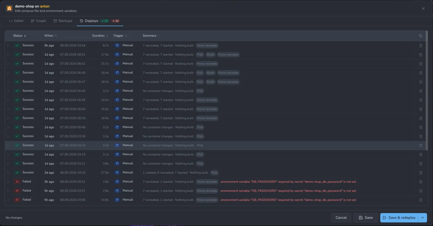Screen dimensions: 433x226
Task: Delete the failed deploy from 08.09.2026 05:51
Action: point(421,182)
